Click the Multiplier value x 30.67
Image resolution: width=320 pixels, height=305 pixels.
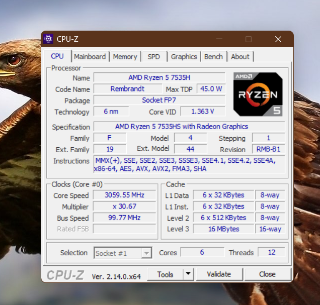click(x=124, y=207)
